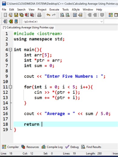This screenshot has width=118, height=157.
Task: Click the file path in the title bar
Action: pos(62,4)
